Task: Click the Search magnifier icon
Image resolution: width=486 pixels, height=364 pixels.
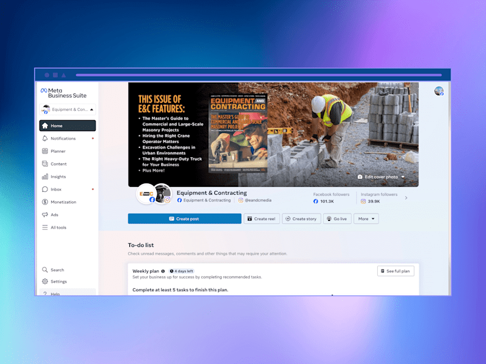Action: [45, 269]
